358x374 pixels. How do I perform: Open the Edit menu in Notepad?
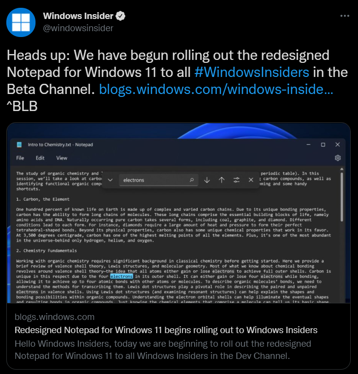pyautogui.click(x=40, y=158)
